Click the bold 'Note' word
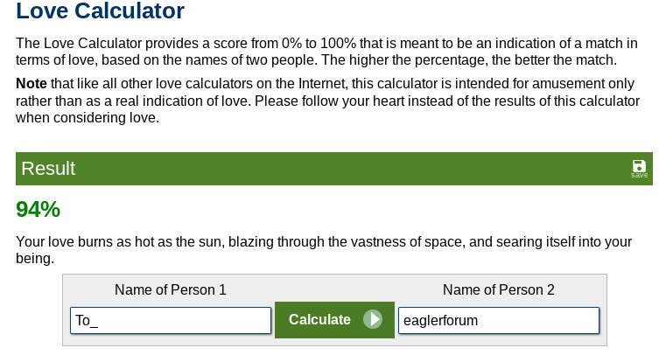 pos(32,84)
